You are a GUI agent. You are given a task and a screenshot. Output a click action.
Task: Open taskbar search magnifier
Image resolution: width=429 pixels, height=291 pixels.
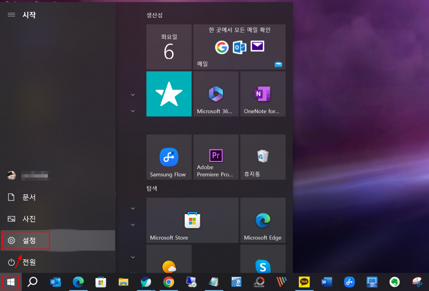click(32, 282)
